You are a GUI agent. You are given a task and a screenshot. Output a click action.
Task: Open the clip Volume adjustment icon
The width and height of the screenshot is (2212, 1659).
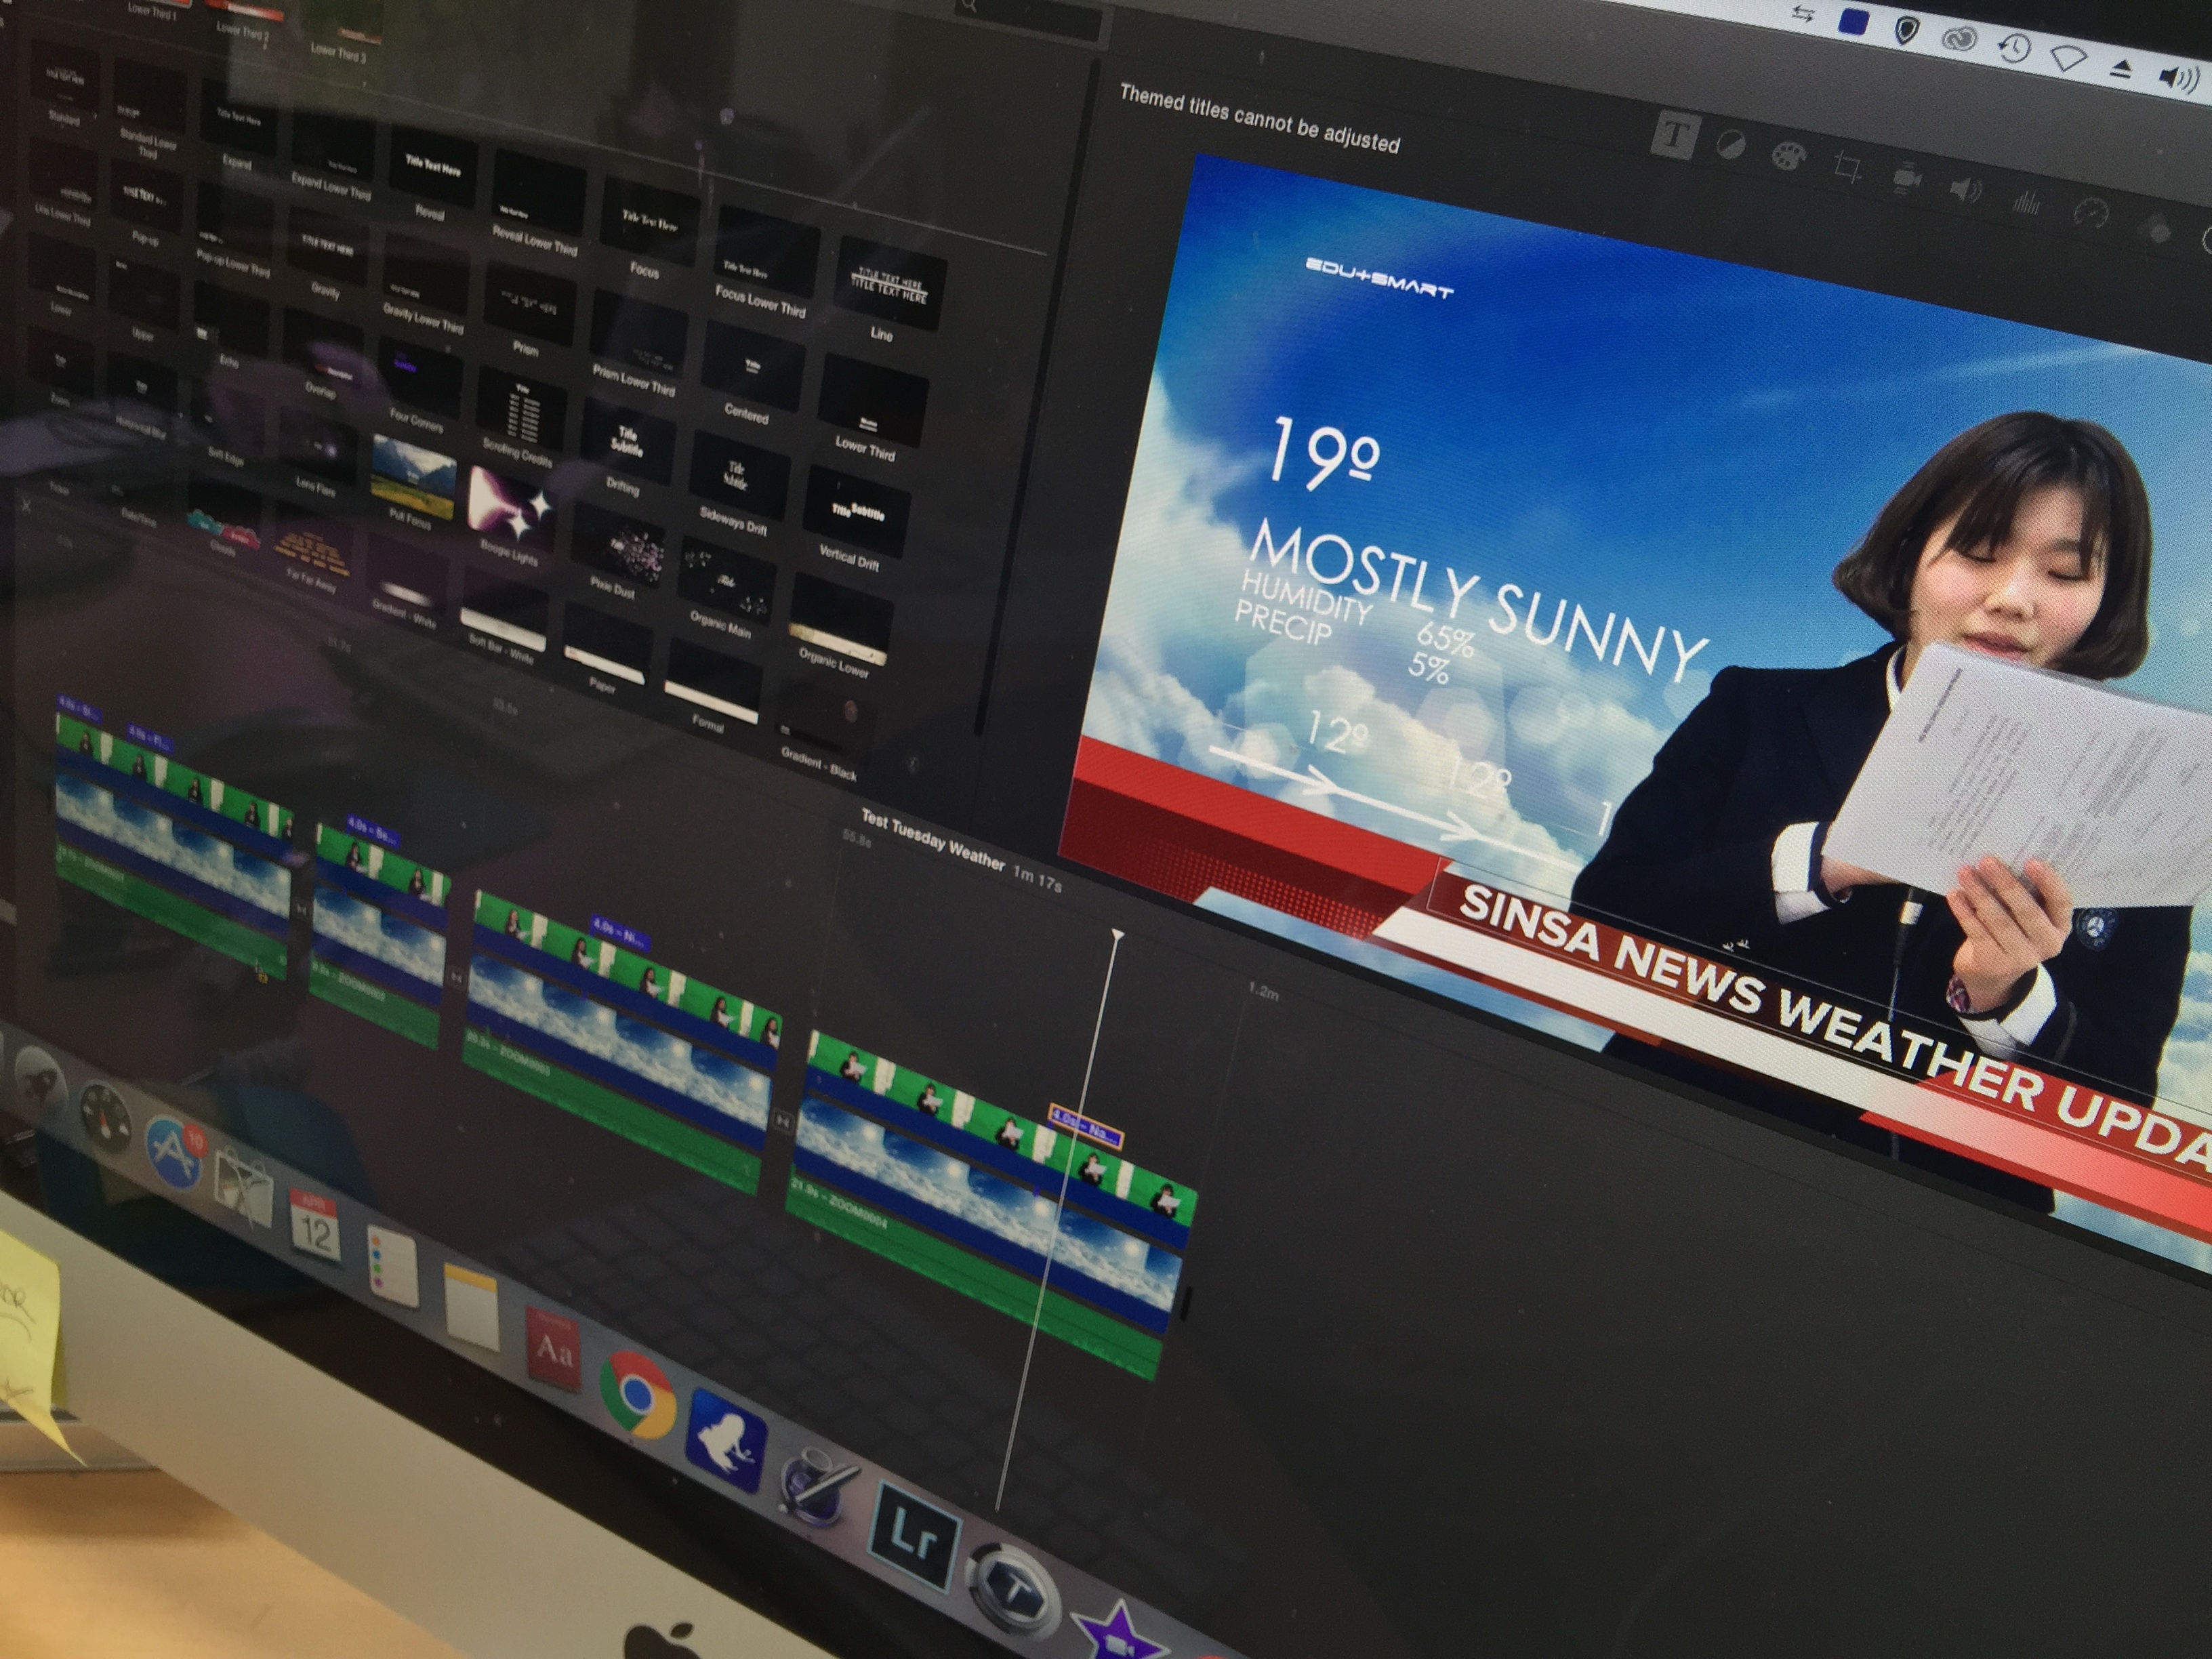coord(1965,190)
